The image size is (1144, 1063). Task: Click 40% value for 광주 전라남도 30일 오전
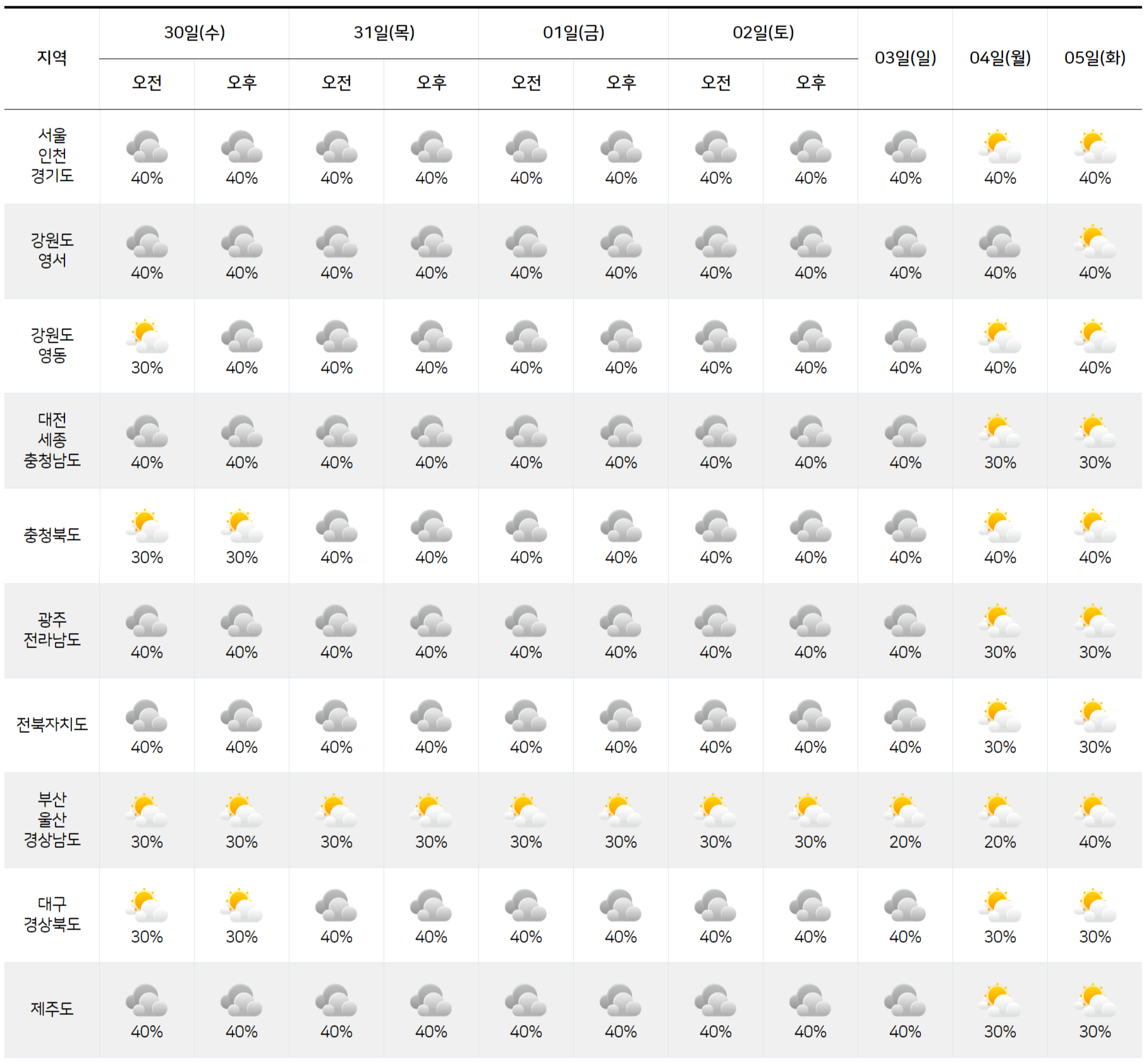(147, 653)
